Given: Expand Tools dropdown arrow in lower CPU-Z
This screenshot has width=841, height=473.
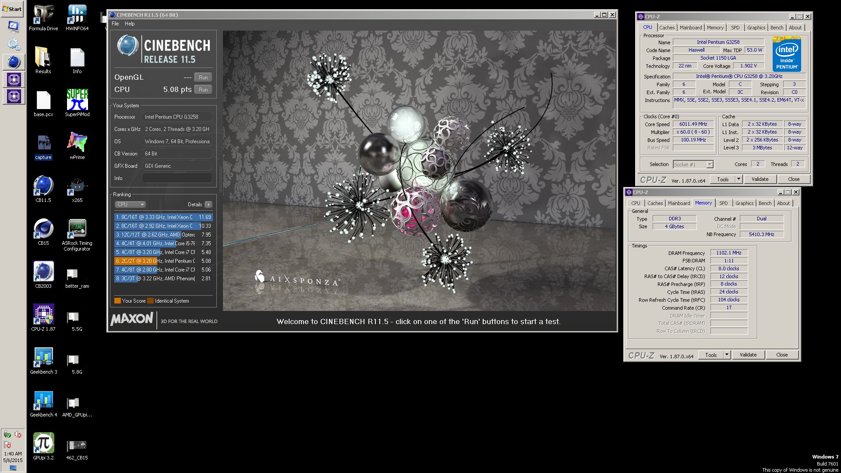Looking at the screenshot, I should 727,355.
